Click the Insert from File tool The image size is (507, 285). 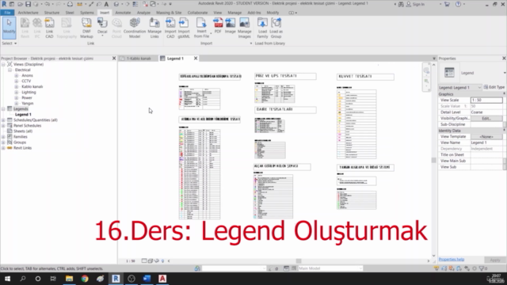(x=201, y=28)
